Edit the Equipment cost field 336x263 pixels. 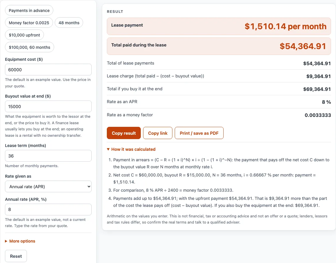pyautogui.click(x=48, y=70)
